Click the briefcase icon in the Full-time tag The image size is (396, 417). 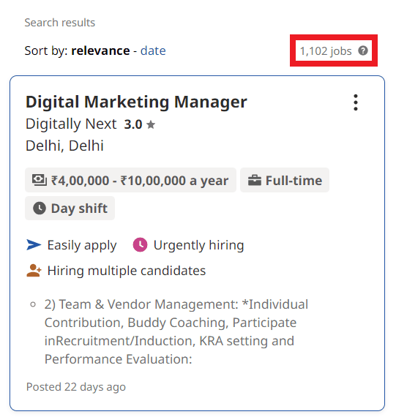pos(255,180)
